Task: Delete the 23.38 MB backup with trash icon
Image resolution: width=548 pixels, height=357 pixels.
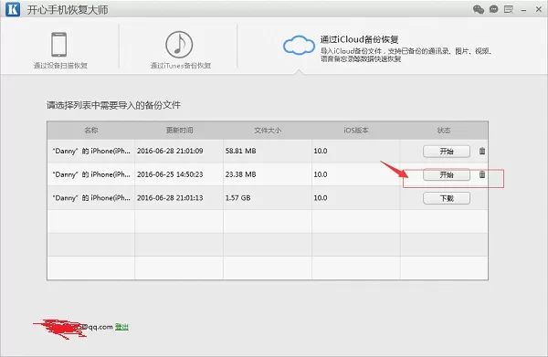Action: coord(482,174)
